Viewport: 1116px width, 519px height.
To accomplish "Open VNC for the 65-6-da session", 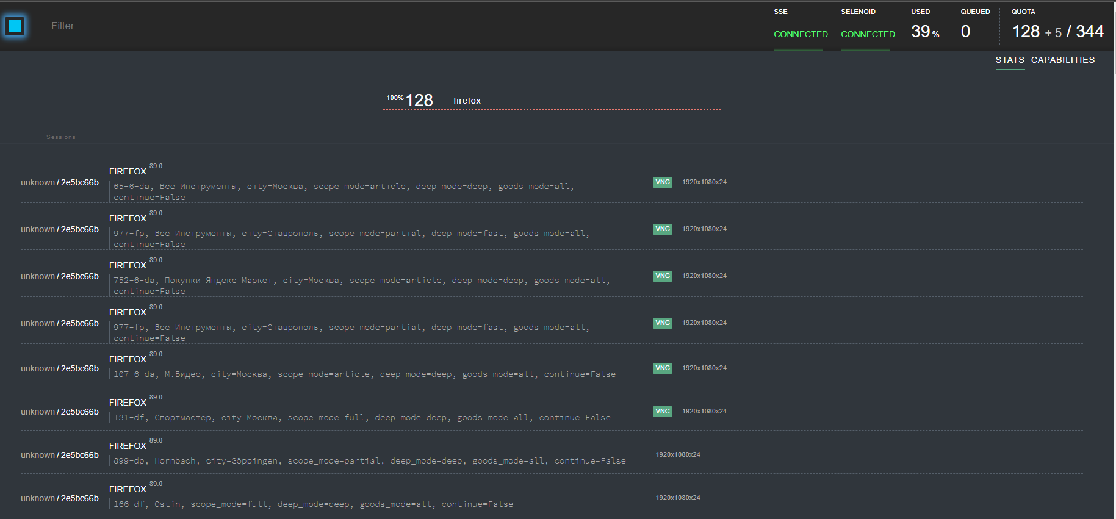I will (663, 182).
